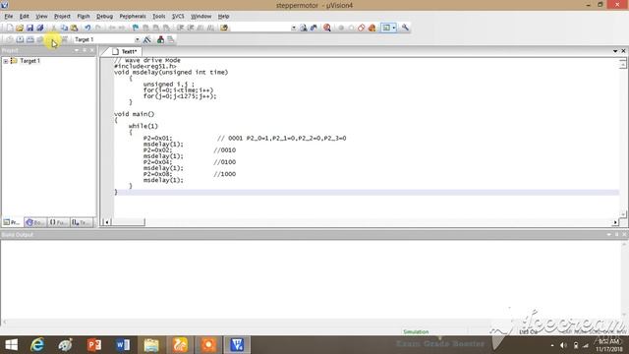Click the Manage Multi-Project Workspace icon
Image resolution: width=629 pixels, height=354 pixels.
(170, 39)
